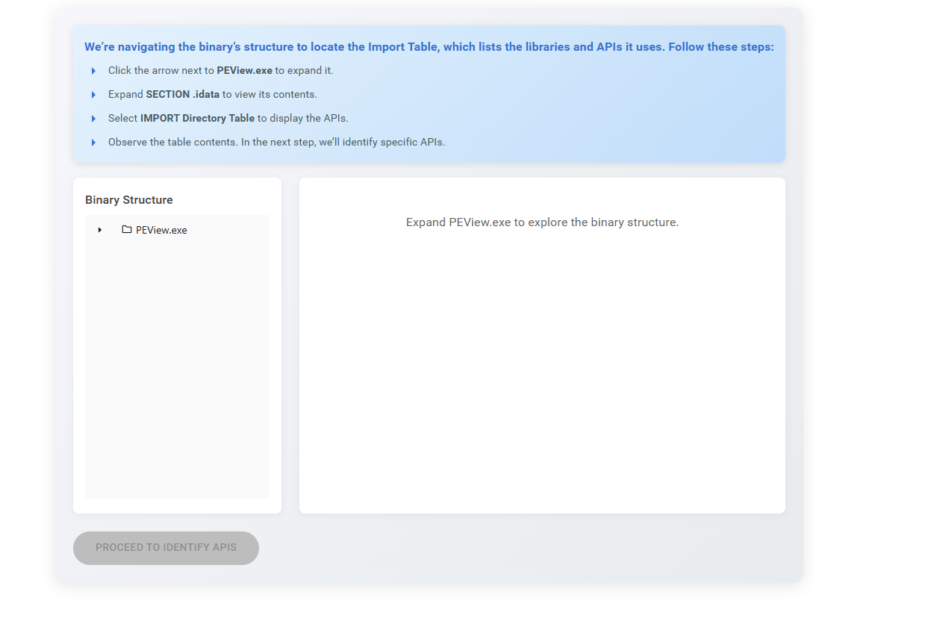Image resolution: width=928 pixels, height=618 pixels.
Task: Click the 'Expand PEView.exe to explore' message
Action: (542, 222)
